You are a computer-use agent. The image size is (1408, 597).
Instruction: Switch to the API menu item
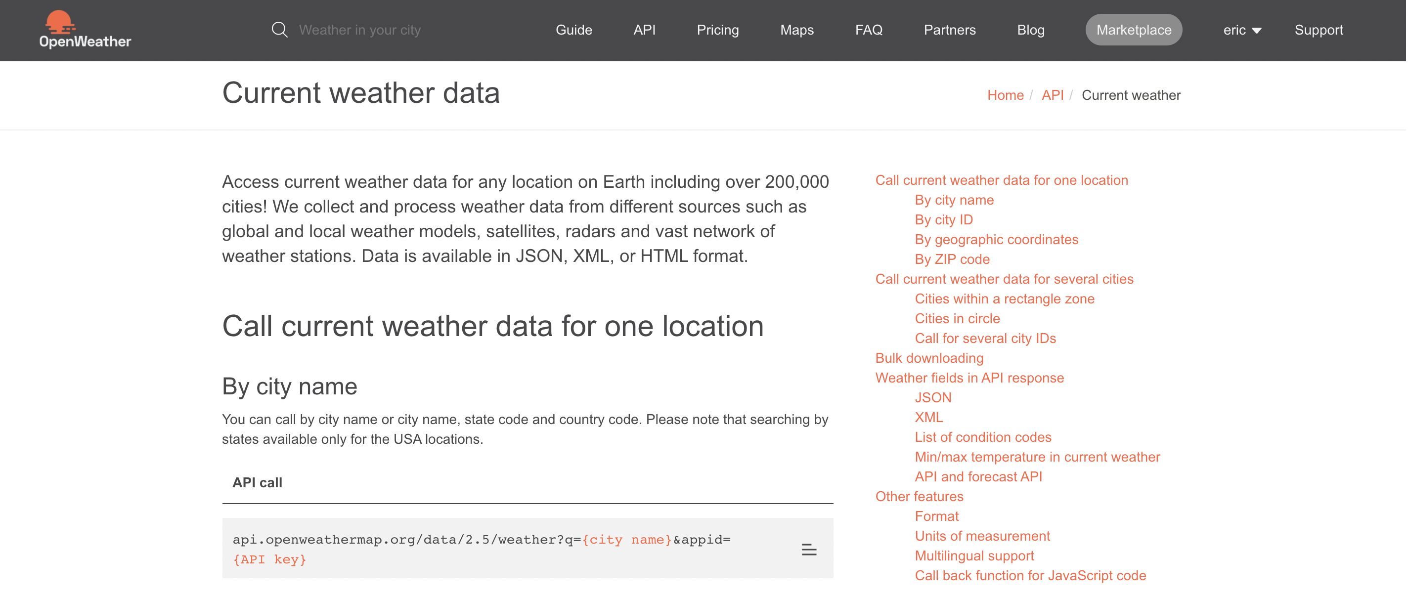pos(644,30)
